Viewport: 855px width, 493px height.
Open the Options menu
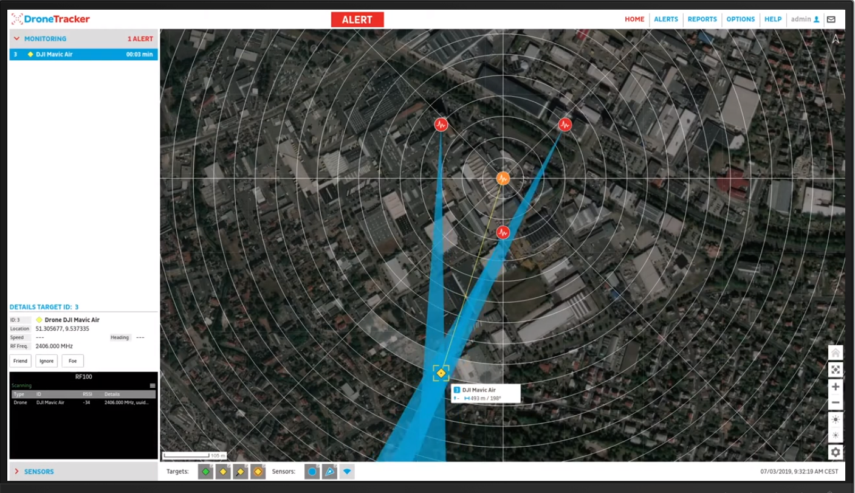pyautogui.click(x=740, y=19)
